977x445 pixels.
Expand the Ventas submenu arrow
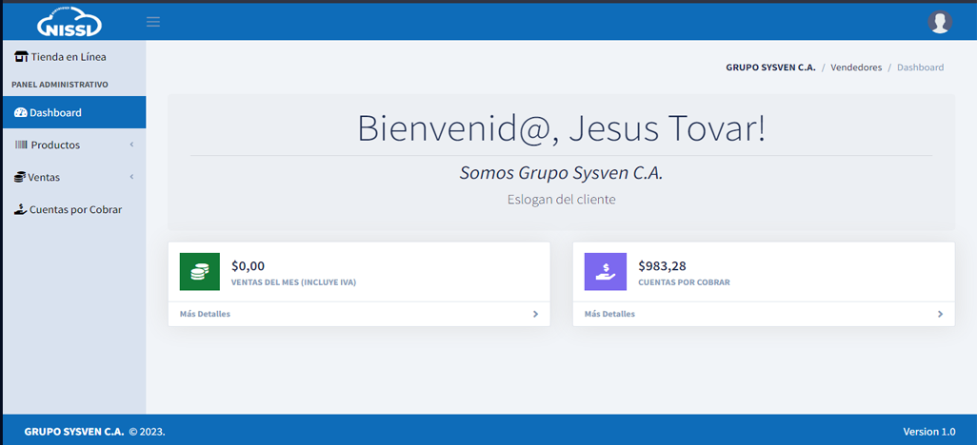tap(131, 178)
